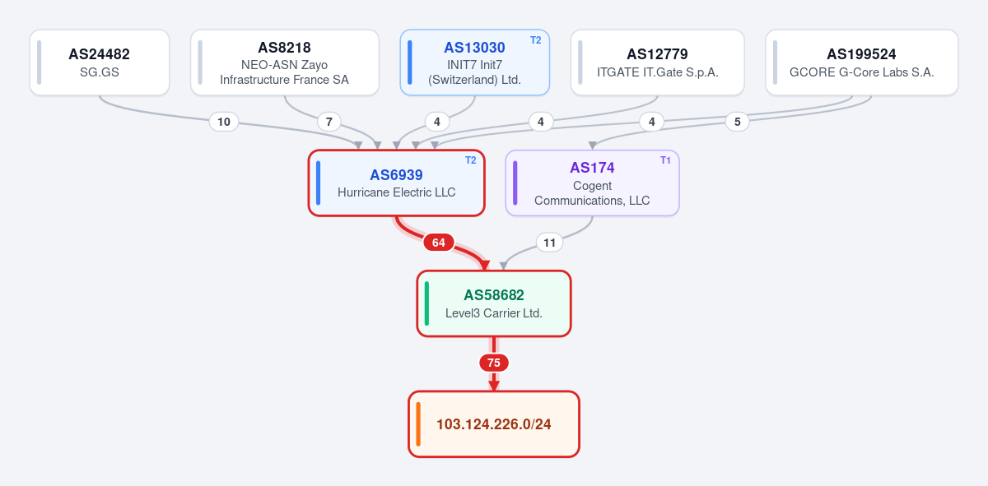Click the 103.124.226.0/24 prefix node
The width and height of the screenshot is (988, 486).
[494, 424]
